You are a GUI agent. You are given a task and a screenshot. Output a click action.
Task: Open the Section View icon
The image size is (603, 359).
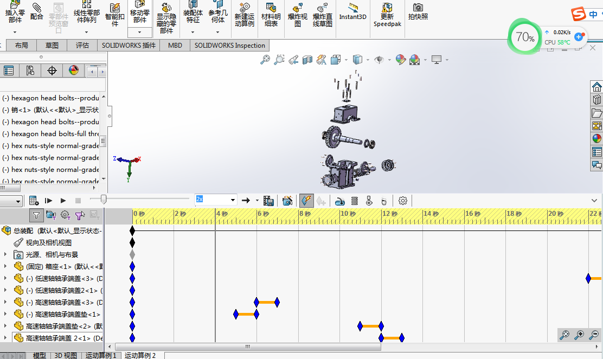[307, 60]
